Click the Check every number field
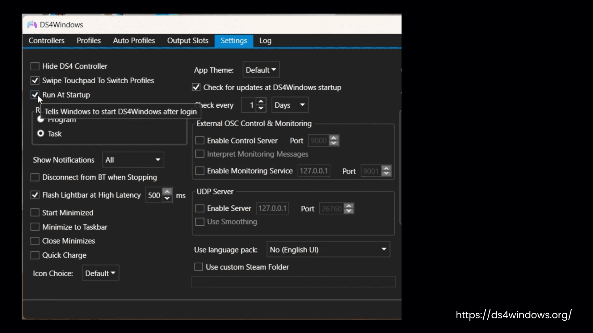The image size is (593, 333). coord(249,105)
